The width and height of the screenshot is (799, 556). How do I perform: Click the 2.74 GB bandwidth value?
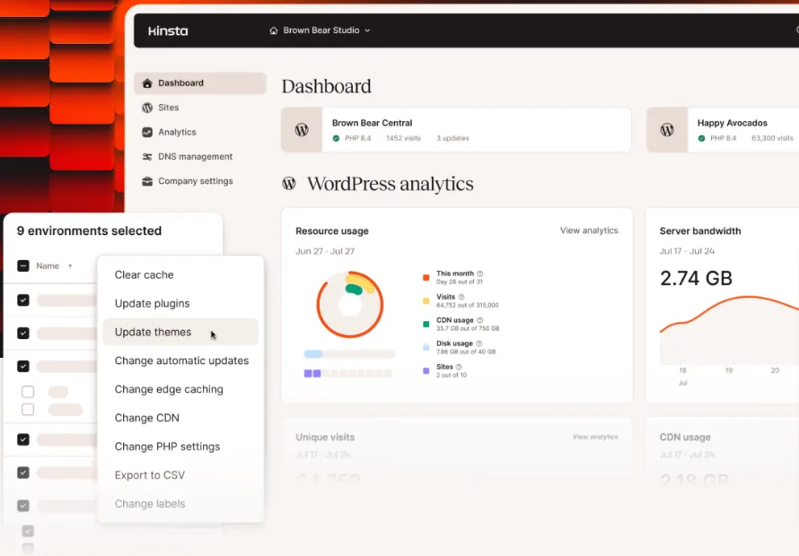coord(696,279)
